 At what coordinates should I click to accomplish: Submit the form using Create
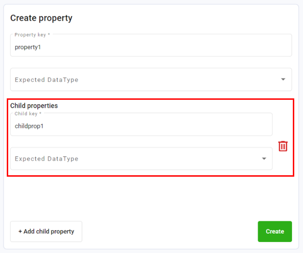274,231
